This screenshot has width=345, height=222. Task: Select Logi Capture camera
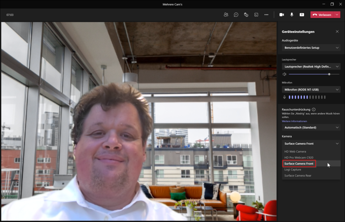311,170
